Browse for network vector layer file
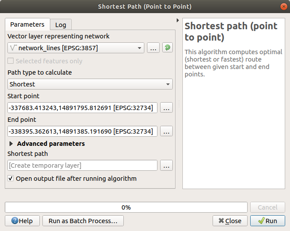290x231 pixels. (x=153, y=48)
